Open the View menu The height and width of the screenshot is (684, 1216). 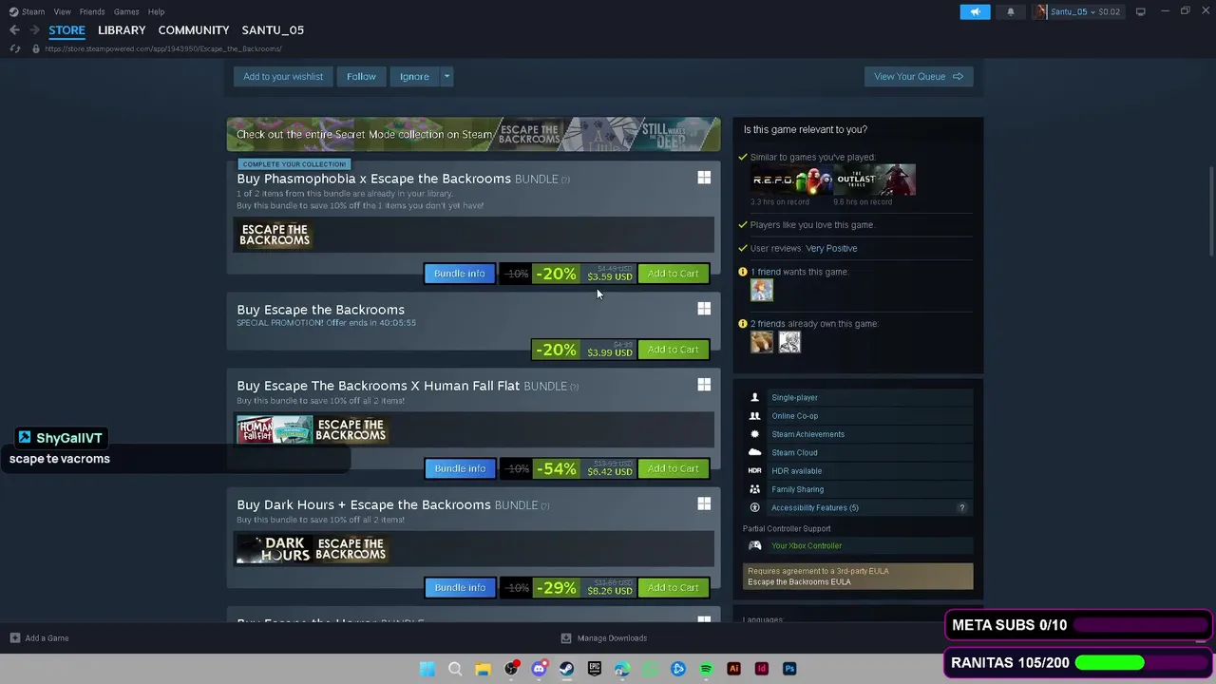click(x=63, y=11)
